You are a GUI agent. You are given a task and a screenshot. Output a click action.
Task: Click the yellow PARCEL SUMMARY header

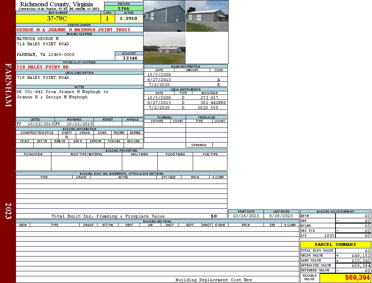(335, 244)
